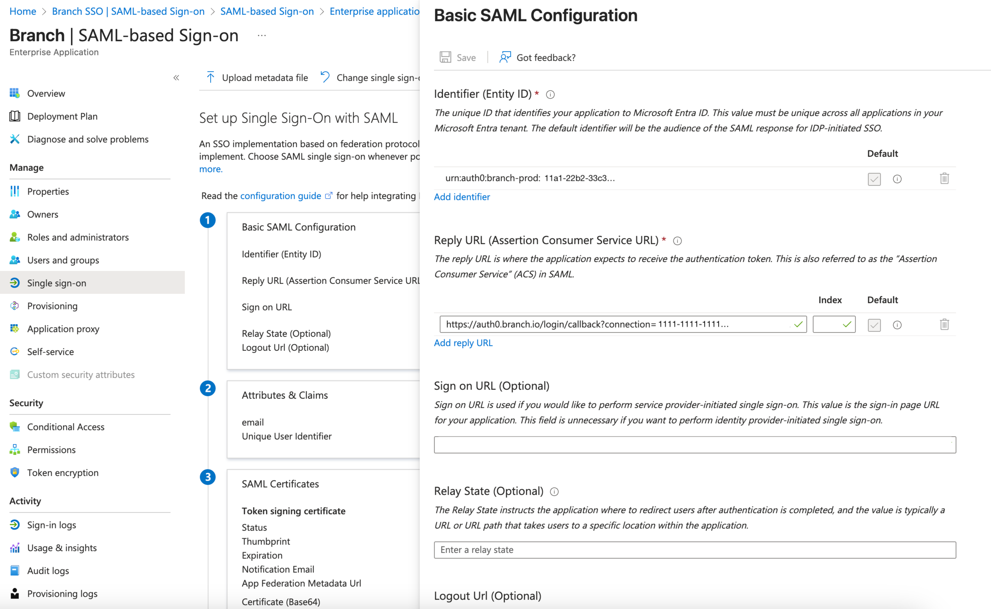
Task: Click the Home breadcrumb link
Action: (23, 11)
